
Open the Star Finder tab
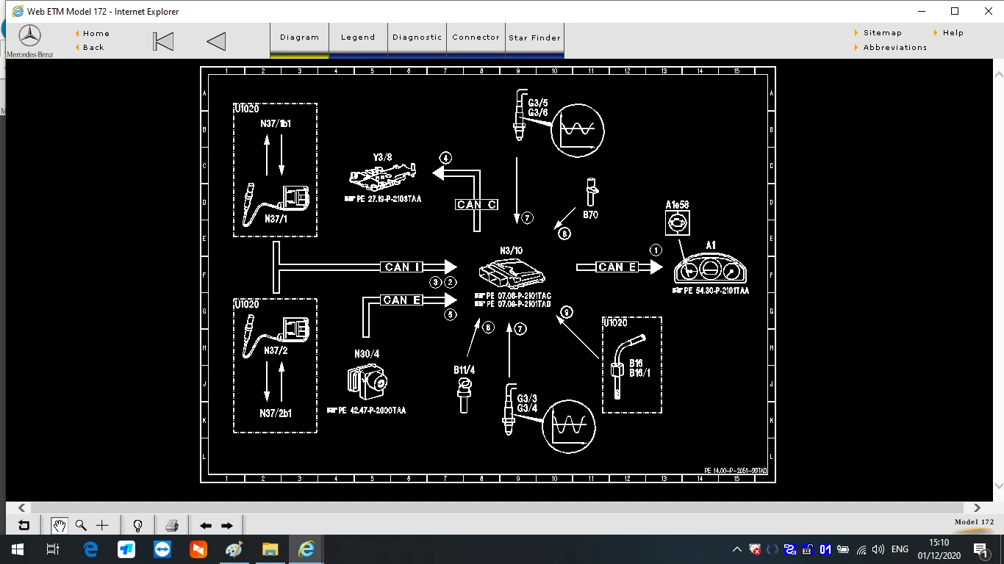534,37
